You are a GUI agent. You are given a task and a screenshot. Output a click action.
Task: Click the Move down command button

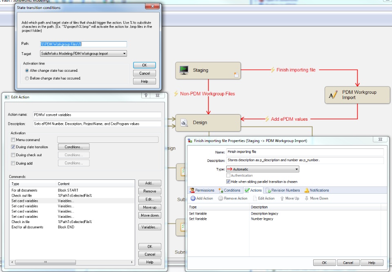coord(150,215)
